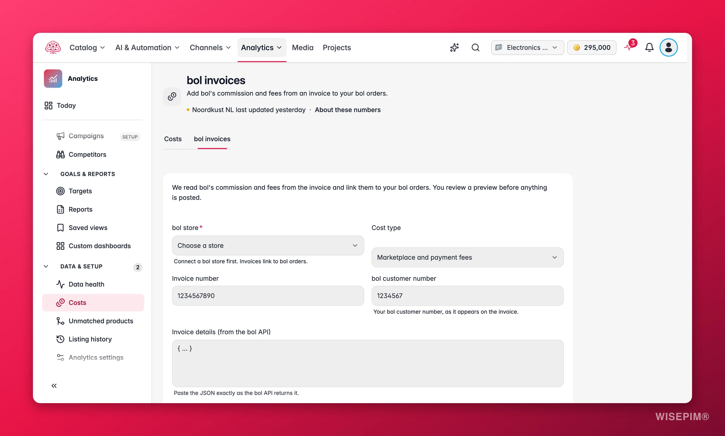Screen dimensions: 725x436
Task: Open the Channels menu dropdown
Action: pyautogui.click(x=210, y=47)
